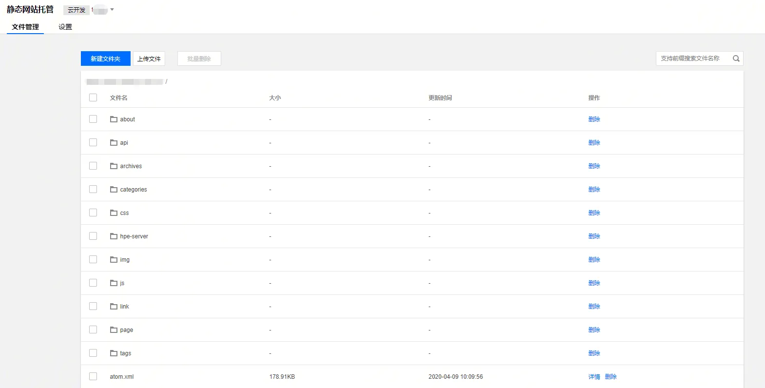
Task: Click the archives folder icon
Action: pyautogui.click(x=114, y=166)
